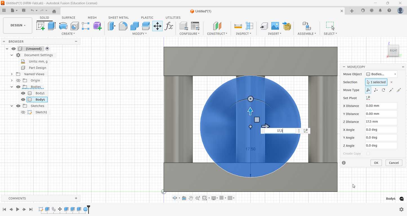
Task: Click the Move/Copy tool in the toolbar
Action: pyautogui.click(x=157, y=26)
